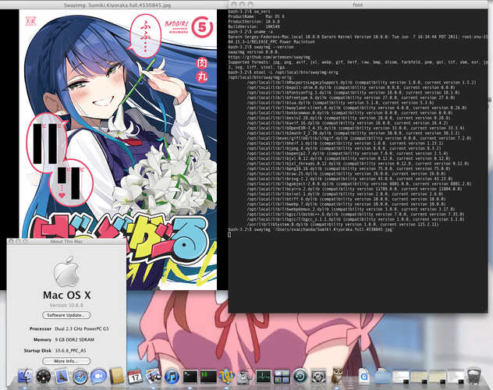This screenshot has width=493, height=390.
Task: Click the Software Update... button
Action: point(66,315)
